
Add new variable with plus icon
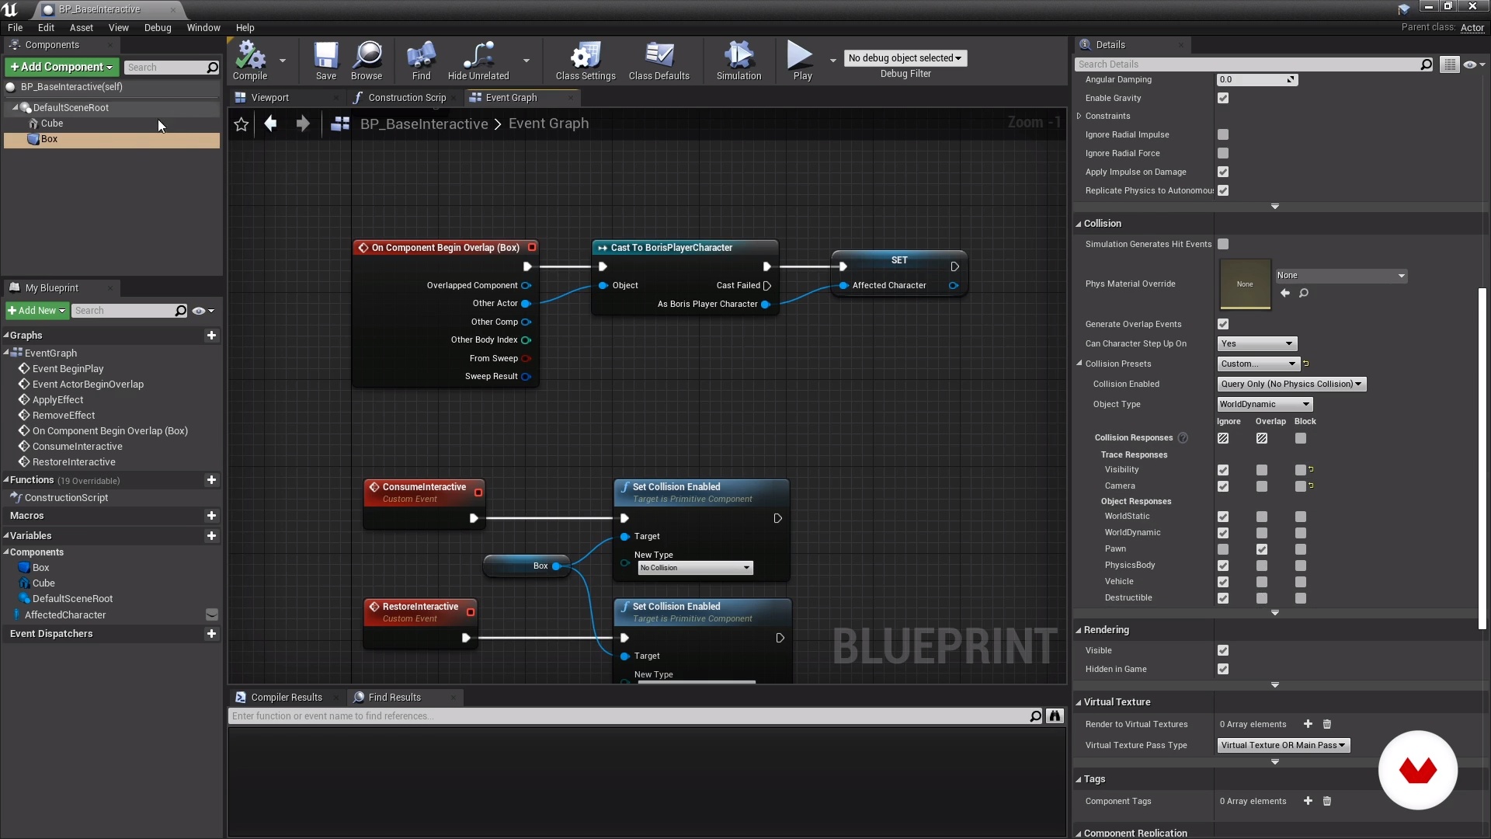click(x=211, y=536)
